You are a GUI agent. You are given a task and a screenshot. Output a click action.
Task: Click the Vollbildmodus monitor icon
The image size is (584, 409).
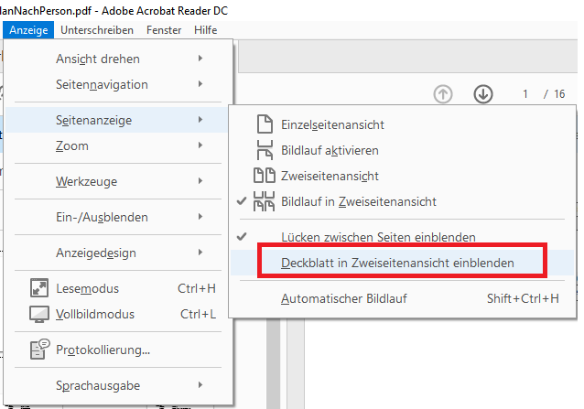click(39, 314)
